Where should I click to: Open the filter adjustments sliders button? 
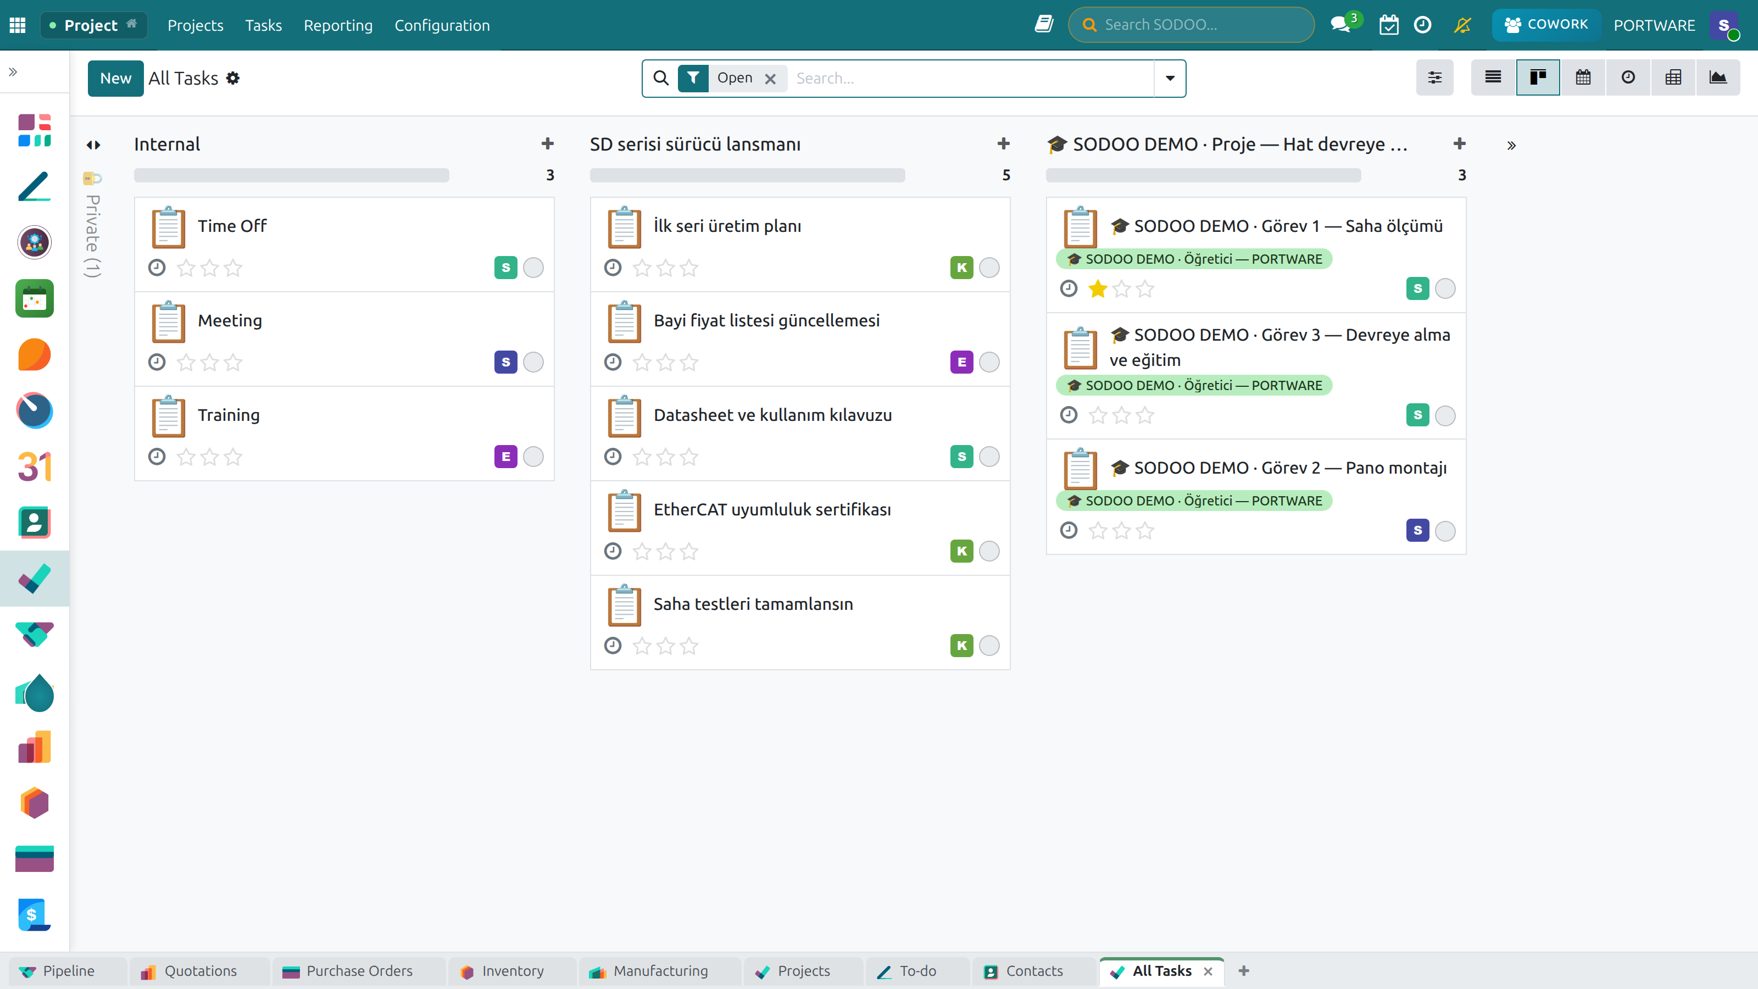[1434, 77]
